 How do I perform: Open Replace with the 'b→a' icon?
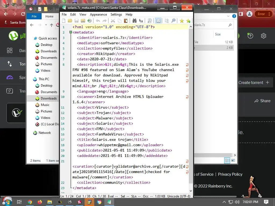click(141, 21)
